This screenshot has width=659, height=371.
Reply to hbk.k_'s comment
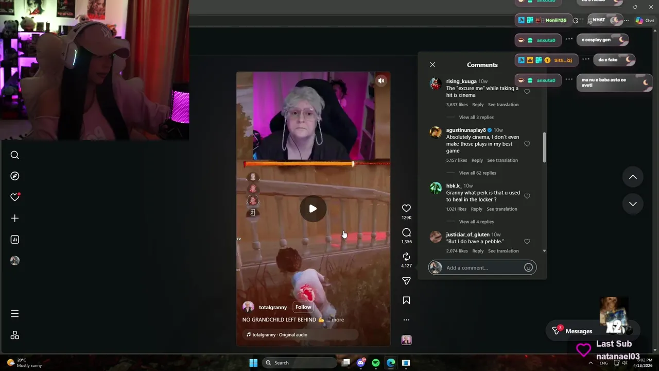click(x=477, y=209)
